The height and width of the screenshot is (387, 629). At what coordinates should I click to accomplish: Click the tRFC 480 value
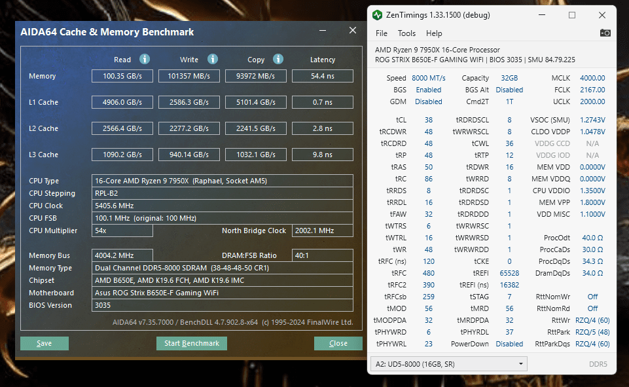coord(429,273)
